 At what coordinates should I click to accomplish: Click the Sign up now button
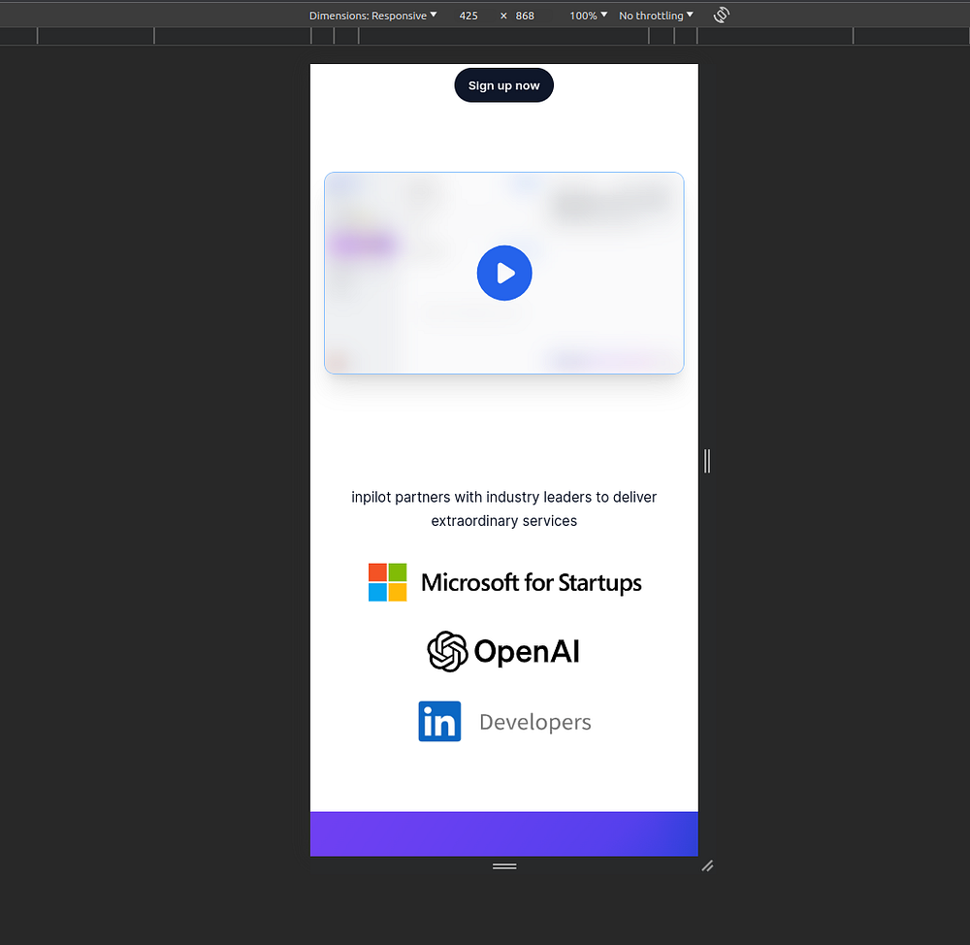pyautogui.click(x=503, y=85)
